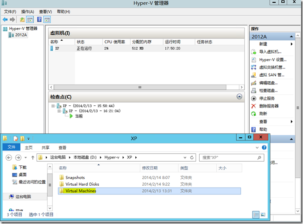Screen dimensions: 303x224
Task: Open recent locations dropdown in Explorer
Action: [25, 157]
